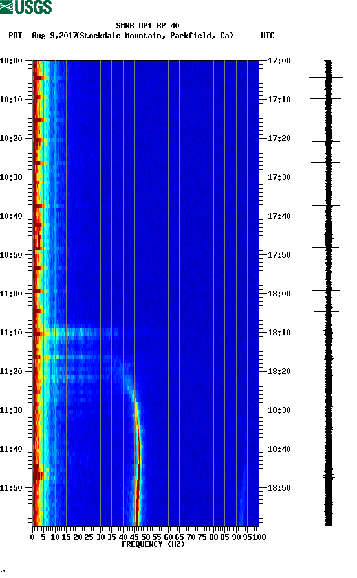This screenshot has height=578, width=357.
Task: Click the "11:40" PDT time label
Action: point(11,449)
